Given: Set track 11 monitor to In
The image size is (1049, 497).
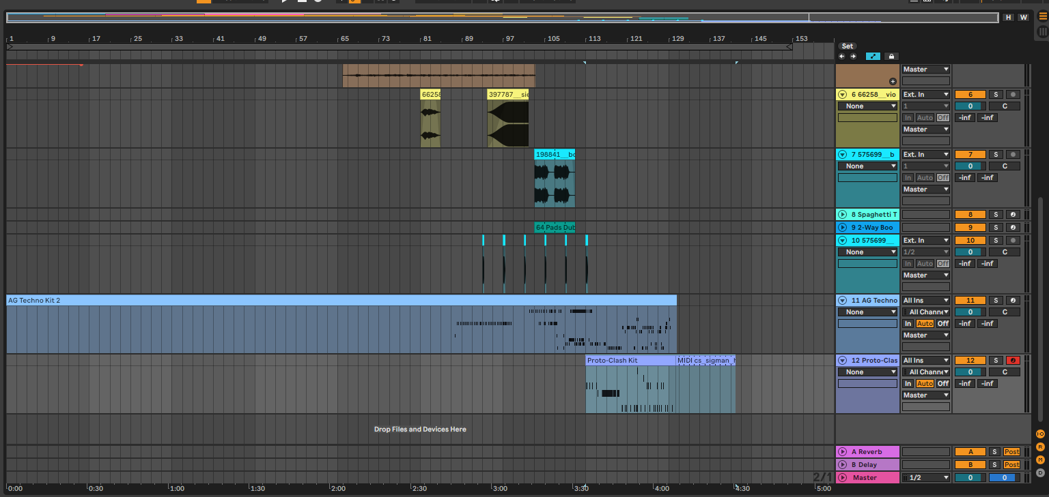Looking at the screenshot, I should (908, 324).
